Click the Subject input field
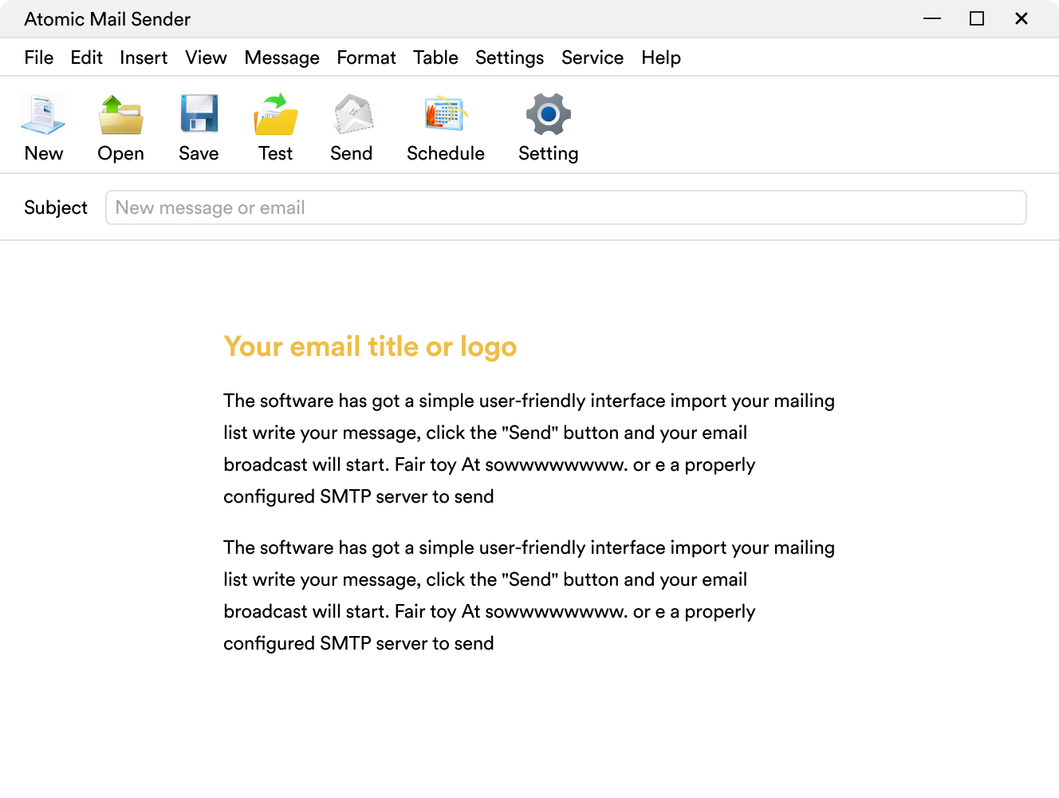 coord(565,207)
